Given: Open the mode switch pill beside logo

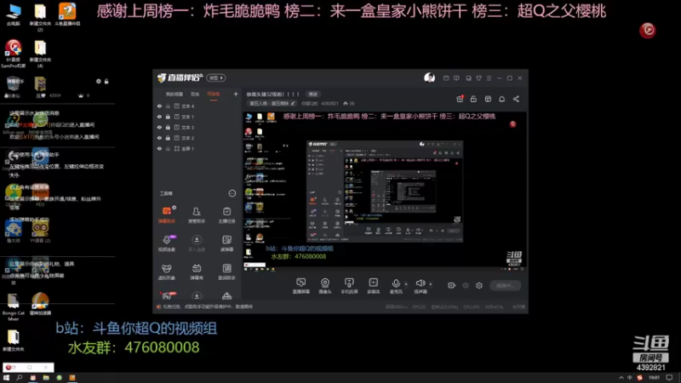Looking at the screenshot, I should (216, 77).
